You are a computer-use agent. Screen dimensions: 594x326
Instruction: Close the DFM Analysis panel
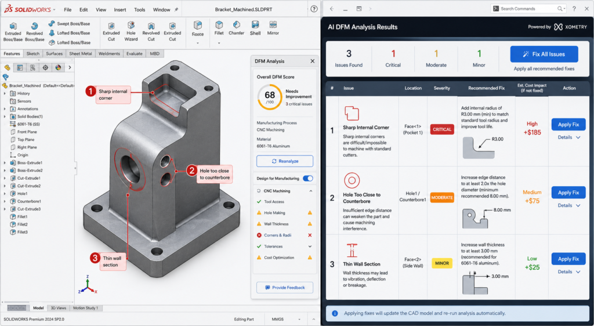[x=312, y=61]
